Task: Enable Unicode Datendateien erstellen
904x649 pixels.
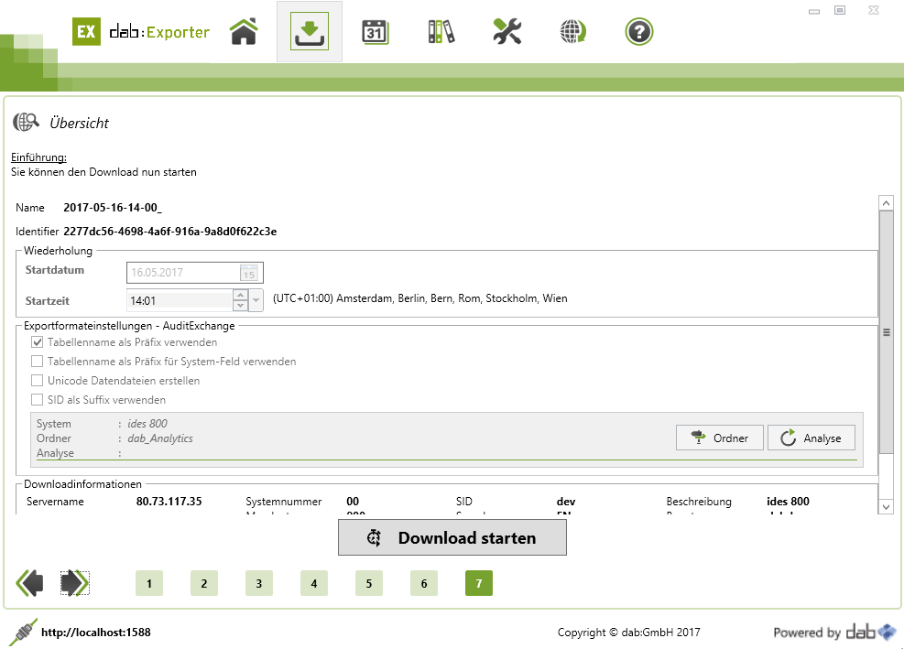Action: pyautogui.click(x=38, y=381)
